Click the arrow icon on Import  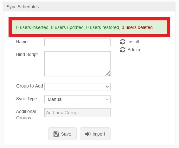coord(88,134)
